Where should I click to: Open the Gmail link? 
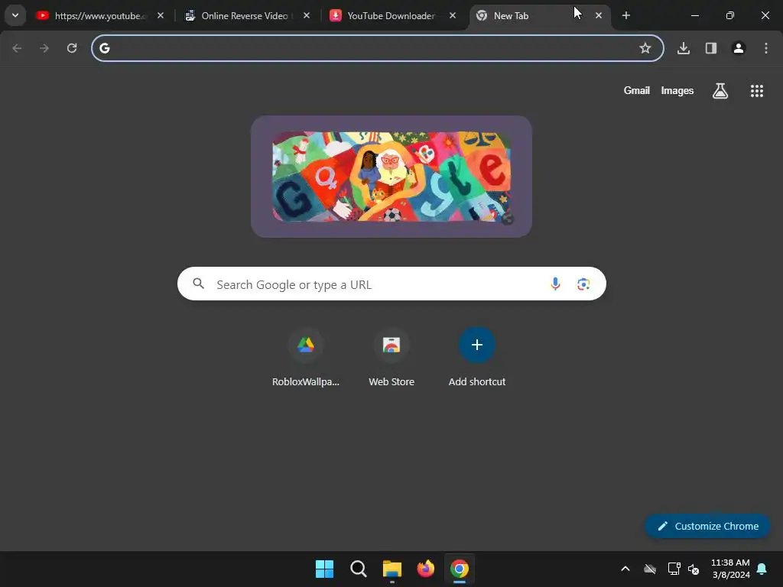(x=637, y=90)
